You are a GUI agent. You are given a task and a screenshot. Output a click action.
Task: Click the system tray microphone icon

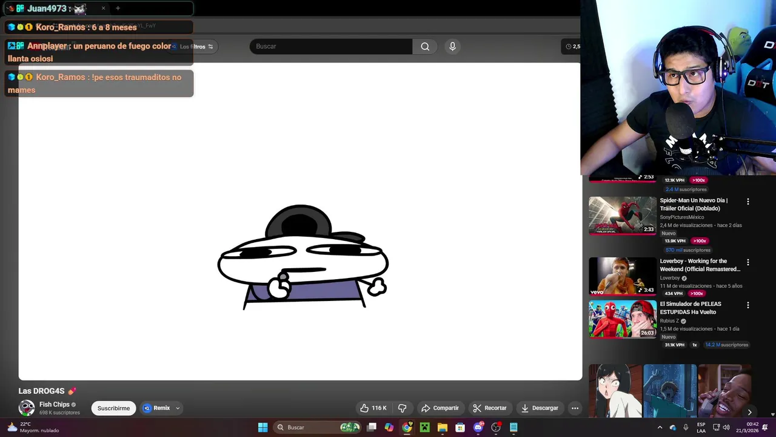coord(686,427)
